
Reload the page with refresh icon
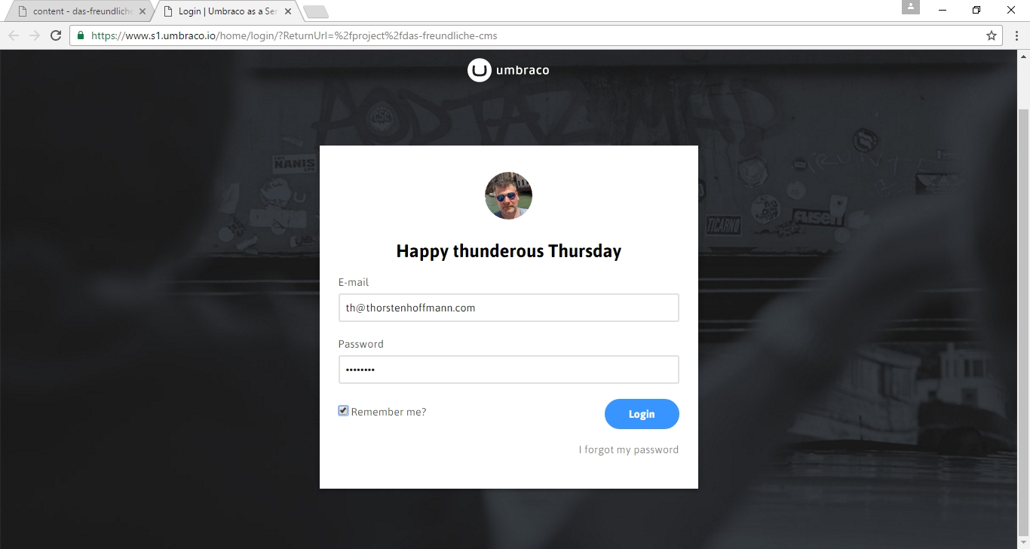56,35
